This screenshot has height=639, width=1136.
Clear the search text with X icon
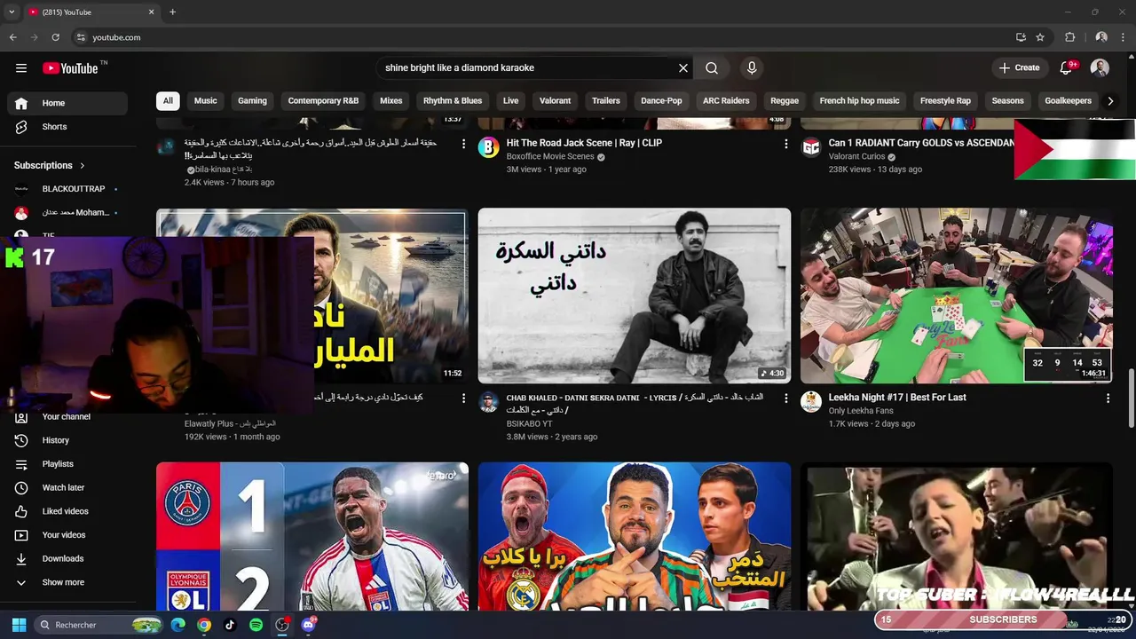coord(683,67)
